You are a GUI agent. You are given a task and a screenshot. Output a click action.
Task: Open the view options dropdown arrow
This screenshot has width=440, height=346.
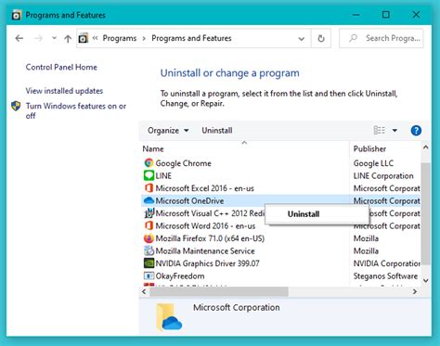(x=395, y=131)
